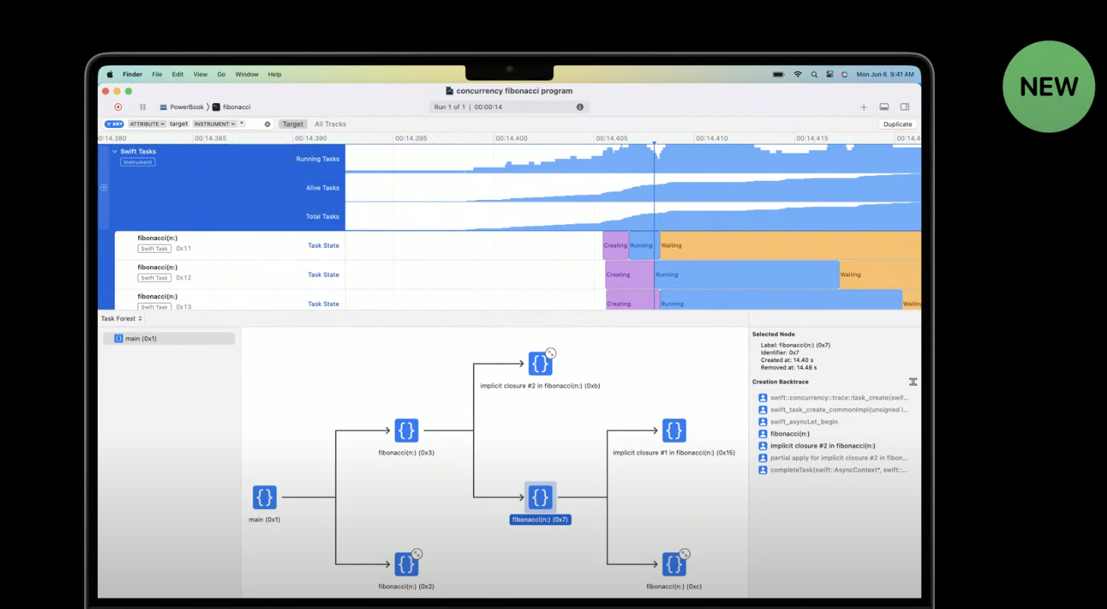
Task: Click the ANY filter badge
Action: [114, 123]
